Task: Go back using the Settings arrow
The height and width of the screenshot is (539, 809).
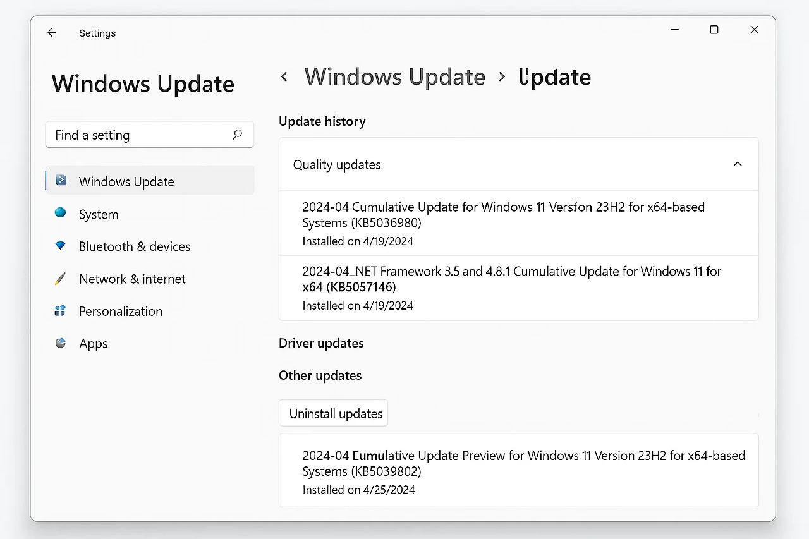Action: point(52,33)
